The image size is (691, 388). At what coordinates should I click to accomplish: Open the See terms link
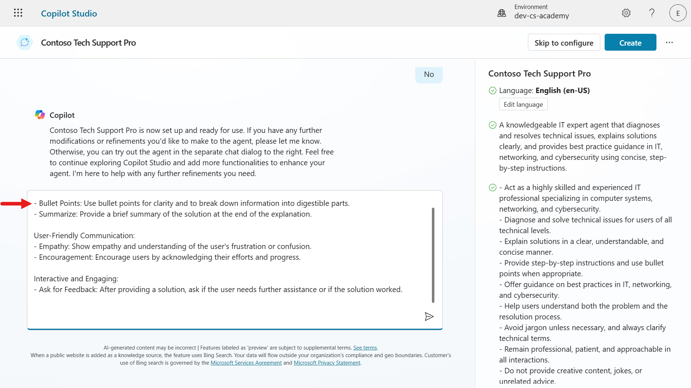click(365, 348)
